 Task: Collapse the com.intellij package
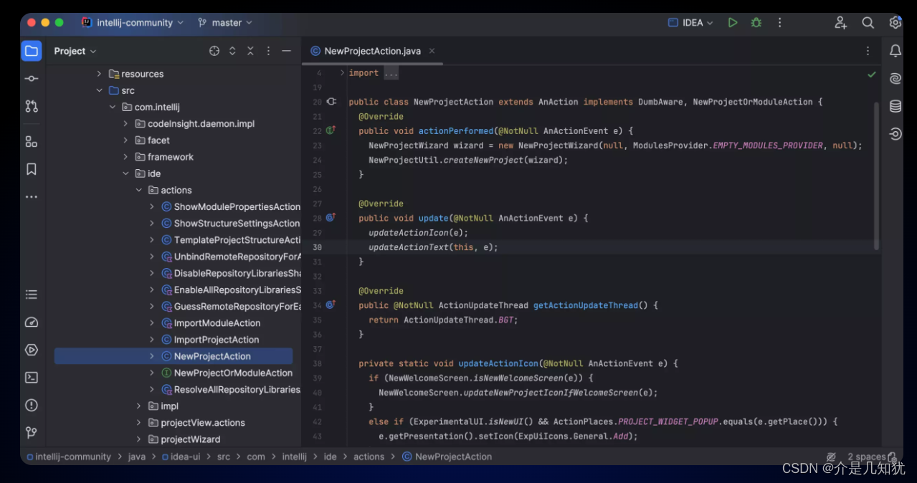coord(113,107)
